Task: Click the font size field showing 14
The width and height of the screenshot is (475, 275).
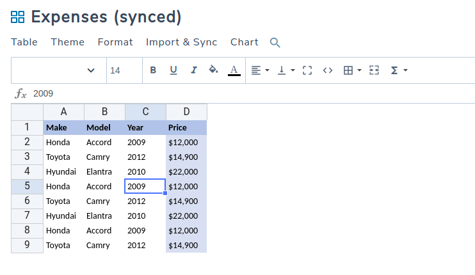Action: pyautogui.click(x=124, y=70)
